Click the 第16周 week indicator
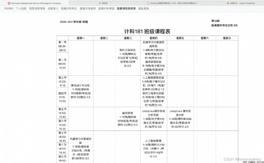Viewport: 264px width, 163px height. click(215, 21)
